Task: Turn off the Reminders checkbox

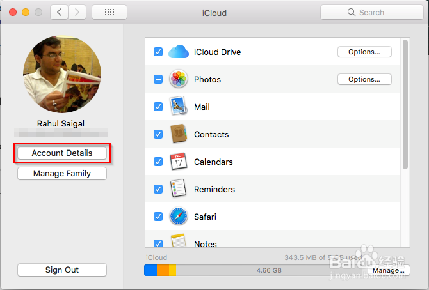Action: [158, 189]
